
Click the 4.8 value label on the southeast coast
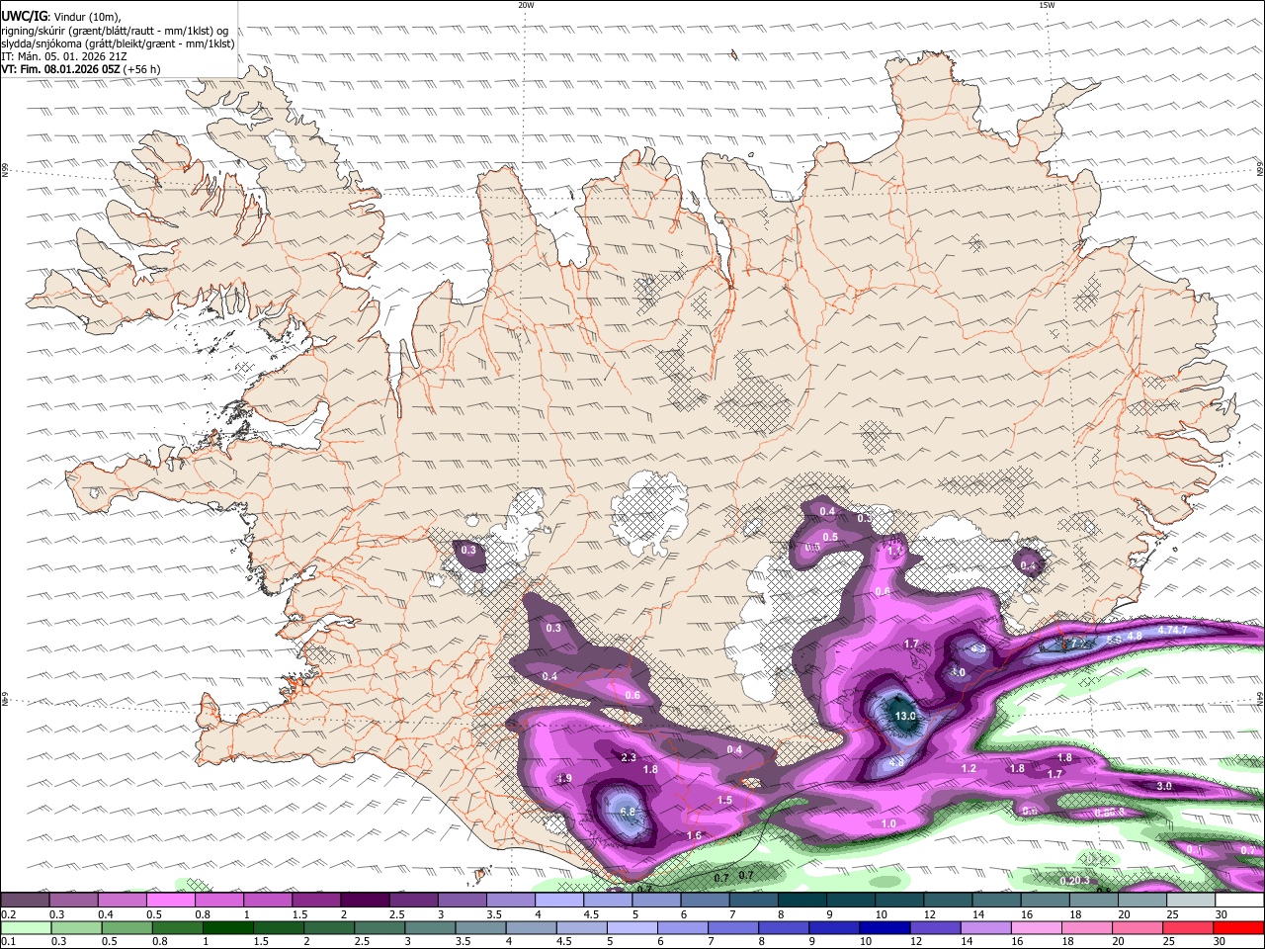1135,635
